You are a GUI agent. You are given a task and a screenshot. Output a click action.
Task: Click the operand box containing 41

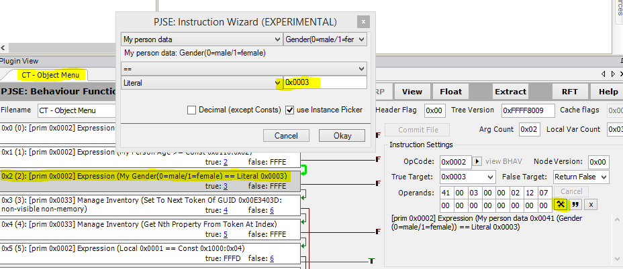click(447, 192)
